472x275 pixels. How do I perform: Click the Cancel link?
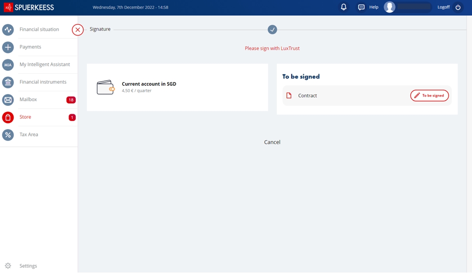tap(272, 142)
